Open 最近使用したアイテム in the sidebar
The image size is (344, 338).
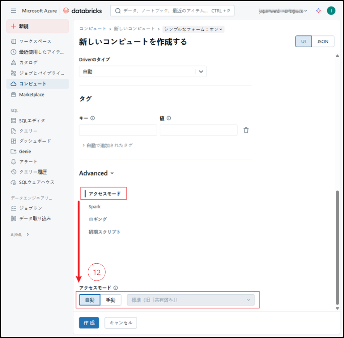38,52
